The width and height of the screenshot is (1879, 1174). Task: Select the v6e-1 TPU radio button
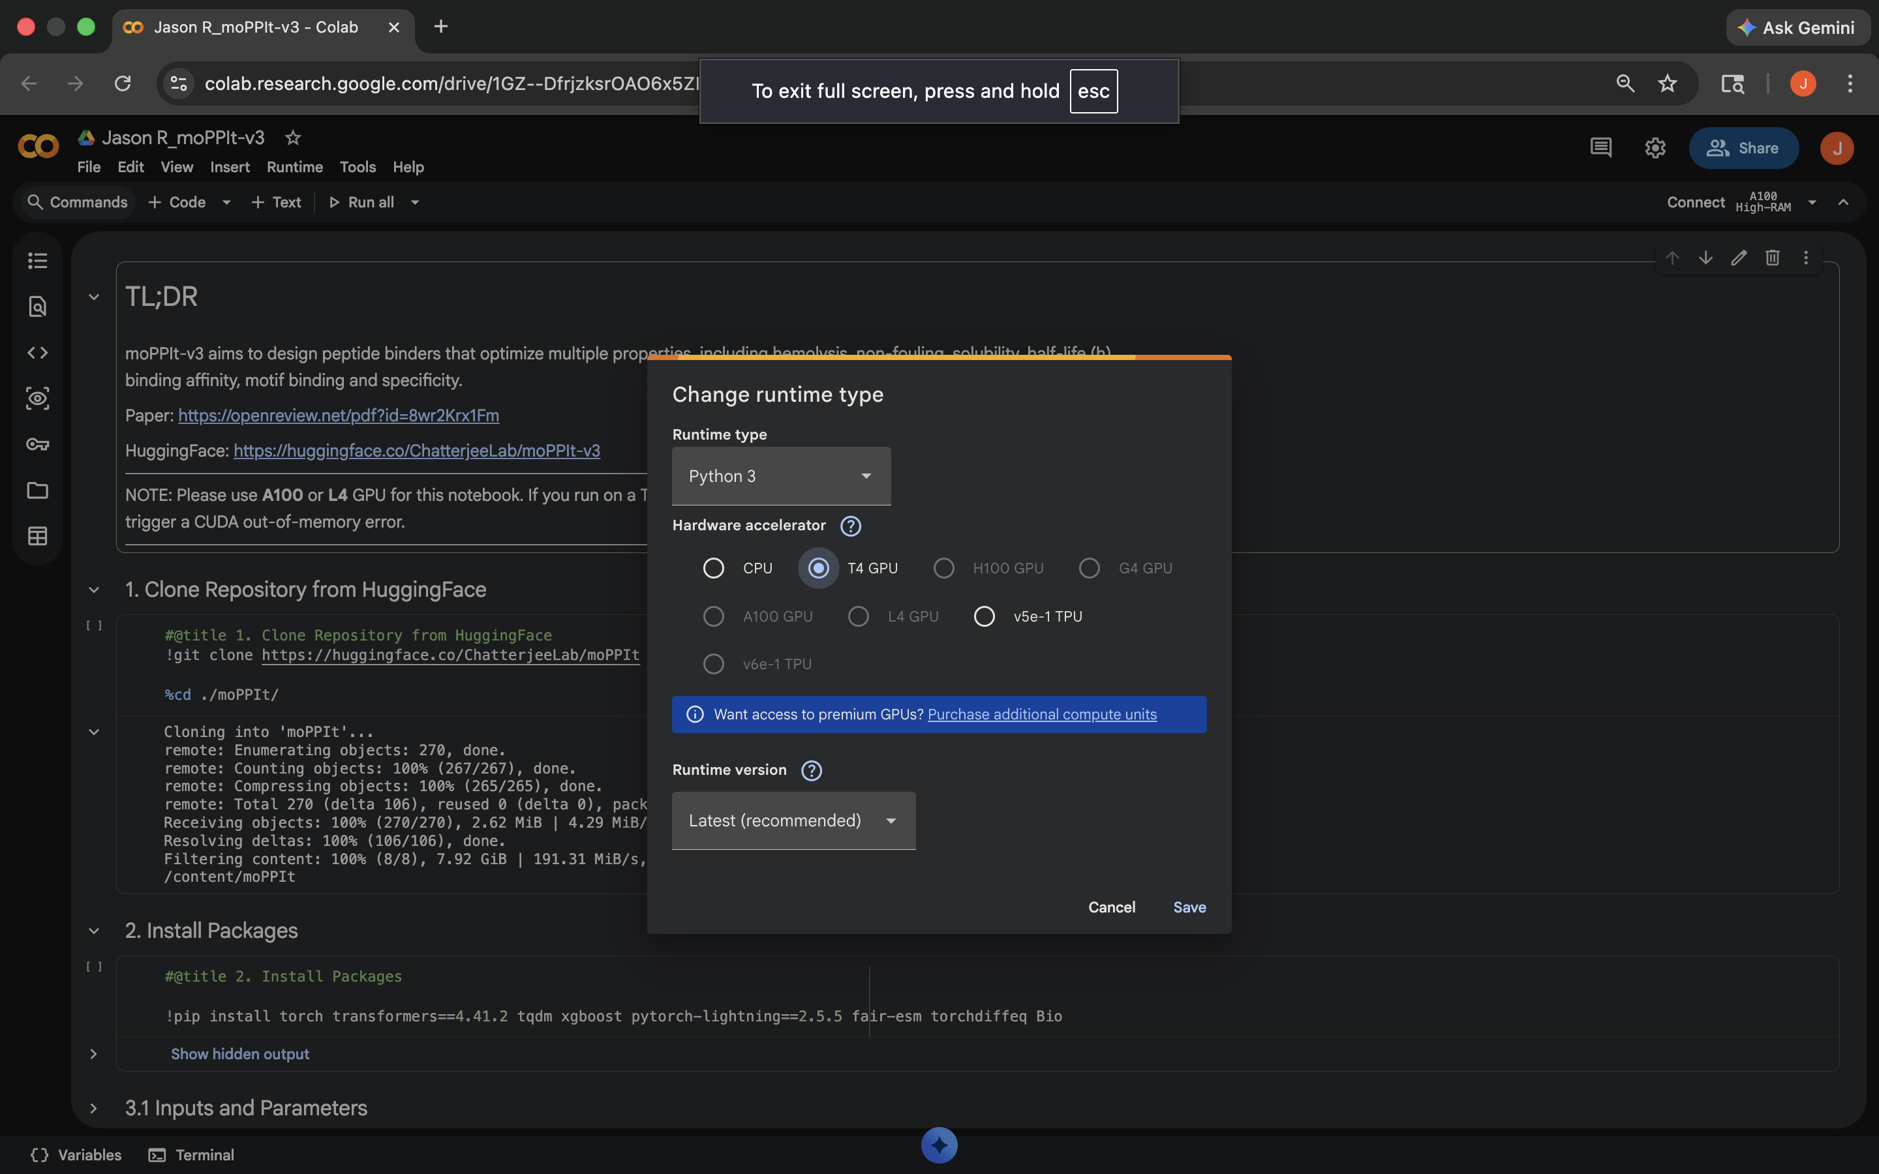714,664
